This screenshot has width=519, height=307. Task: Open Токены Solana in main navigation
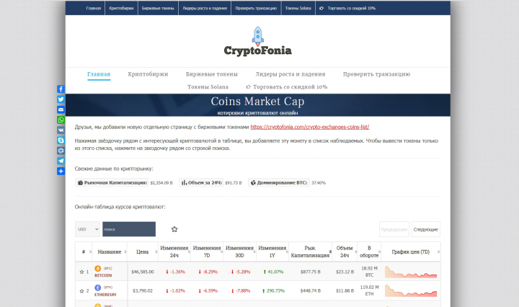[x=208, y=87]
